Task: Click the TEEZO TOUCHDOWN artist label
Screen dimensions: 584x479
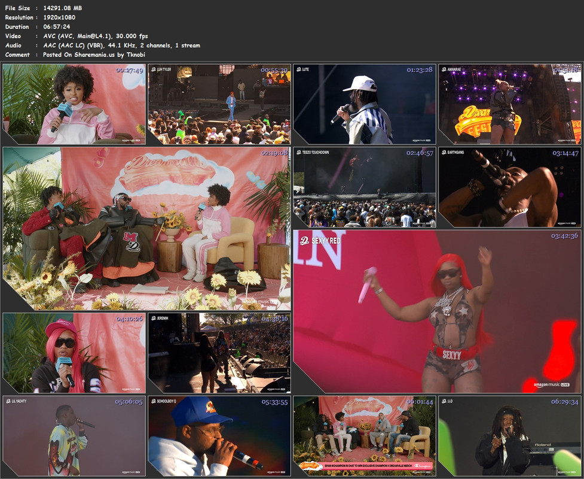Action: (316, 152)
